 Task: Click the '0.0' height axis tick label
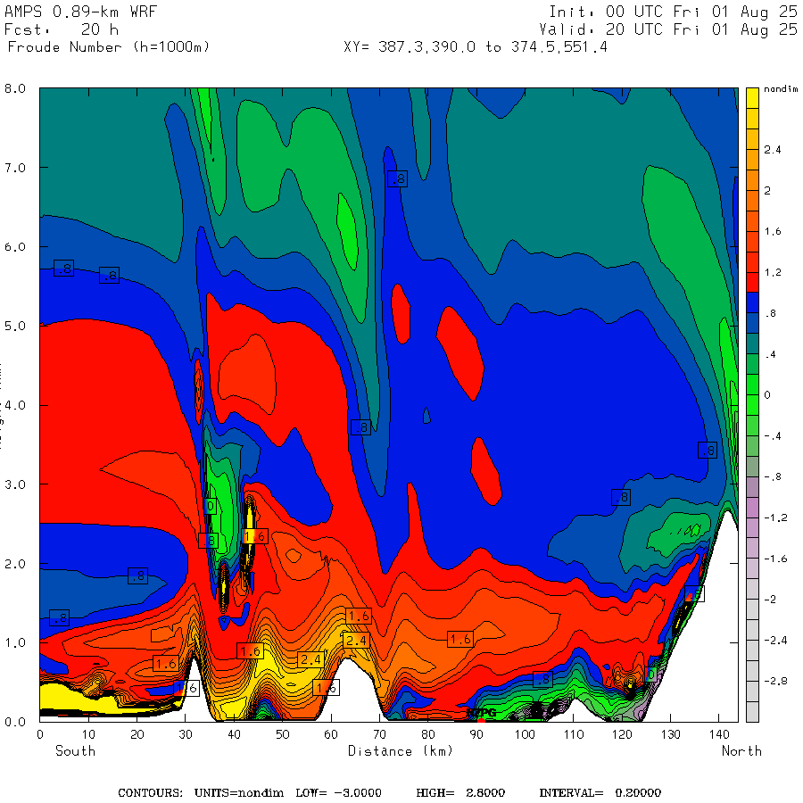[15, 722]
